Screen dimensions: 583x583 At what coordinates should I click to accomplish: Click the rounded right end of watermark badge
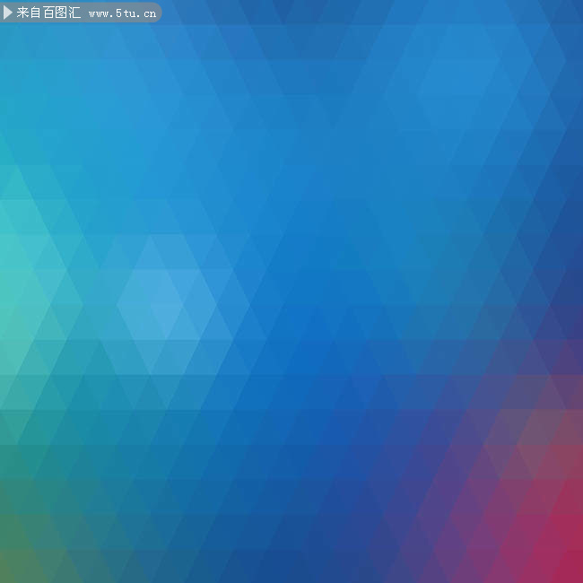[x=155, y=13]
